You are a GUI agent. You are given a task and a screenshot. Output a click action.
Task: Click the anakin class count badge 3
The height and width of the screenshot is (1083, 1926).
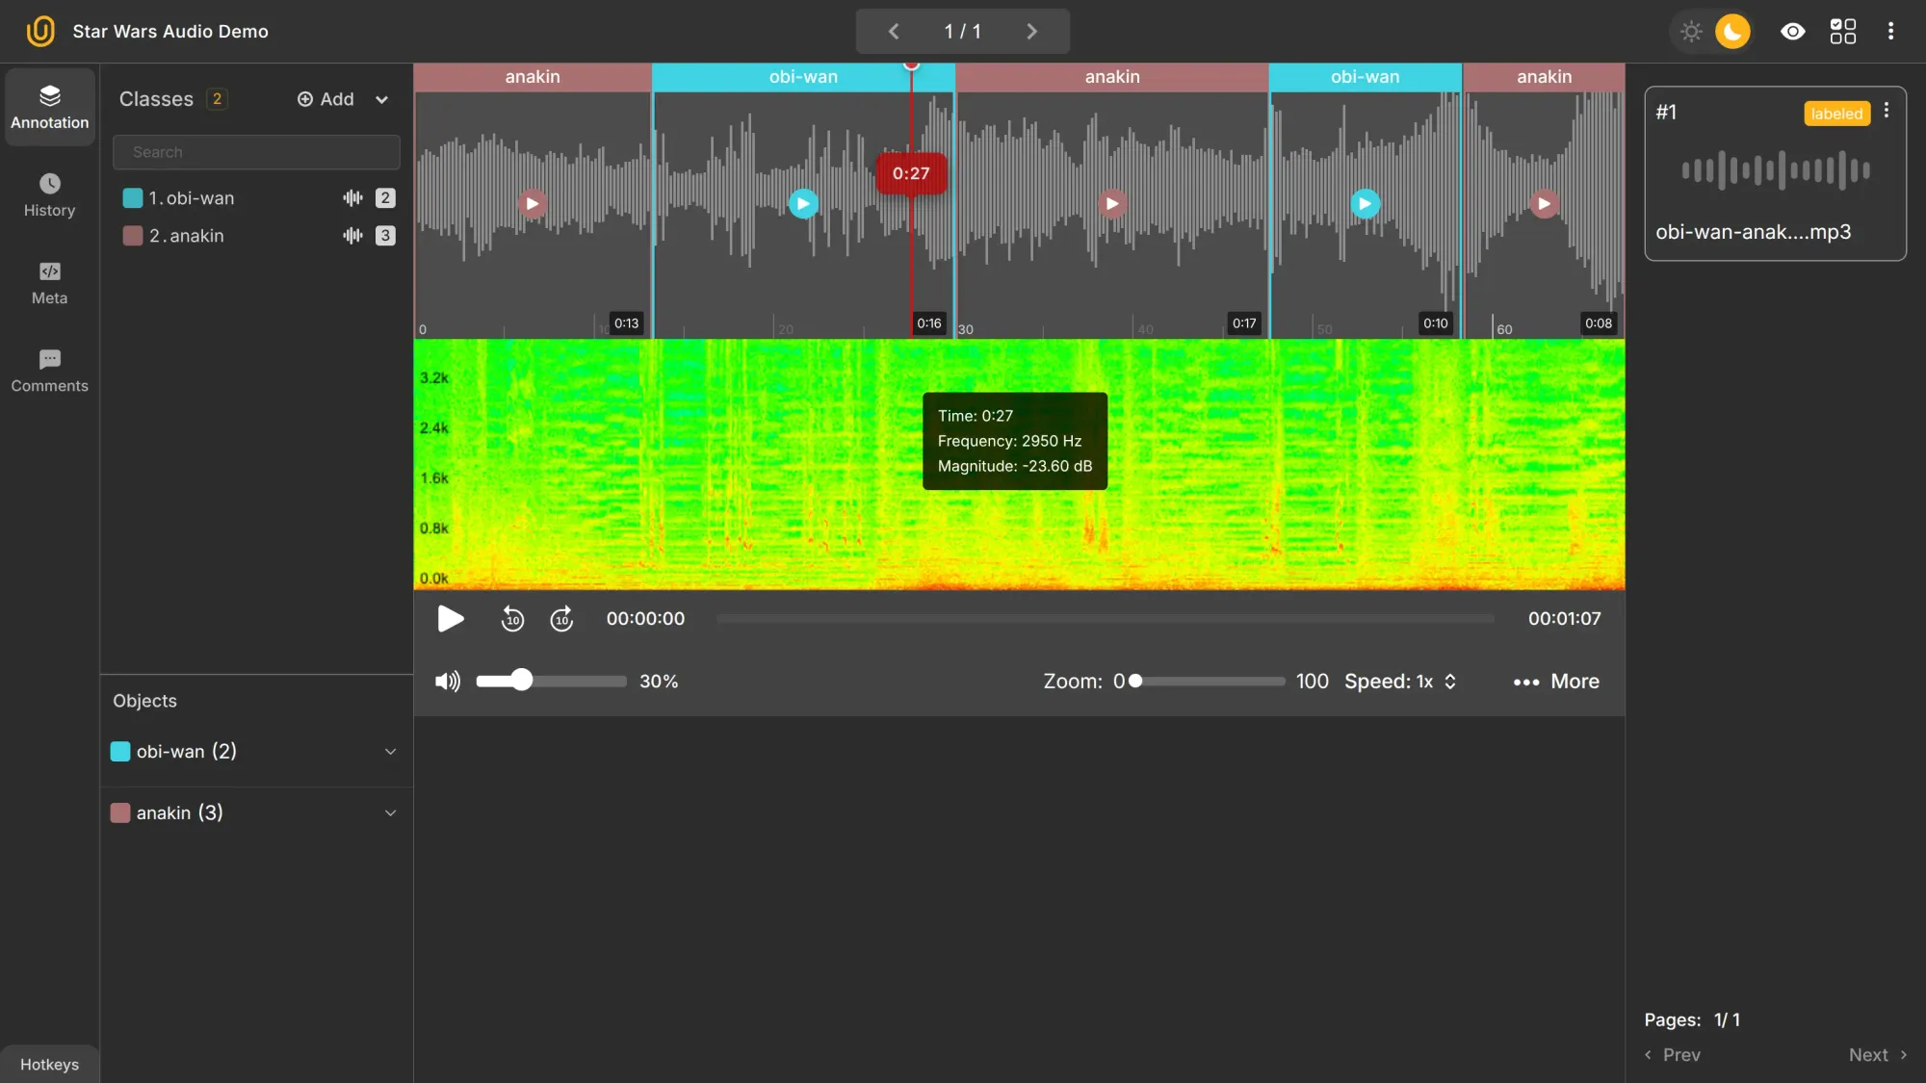click(385, 236)
